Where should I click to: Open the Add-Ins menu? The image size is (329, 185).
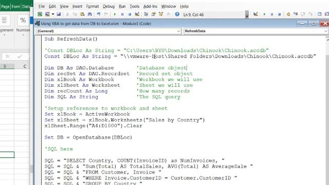pyautogui.click(x=150, y=6)
